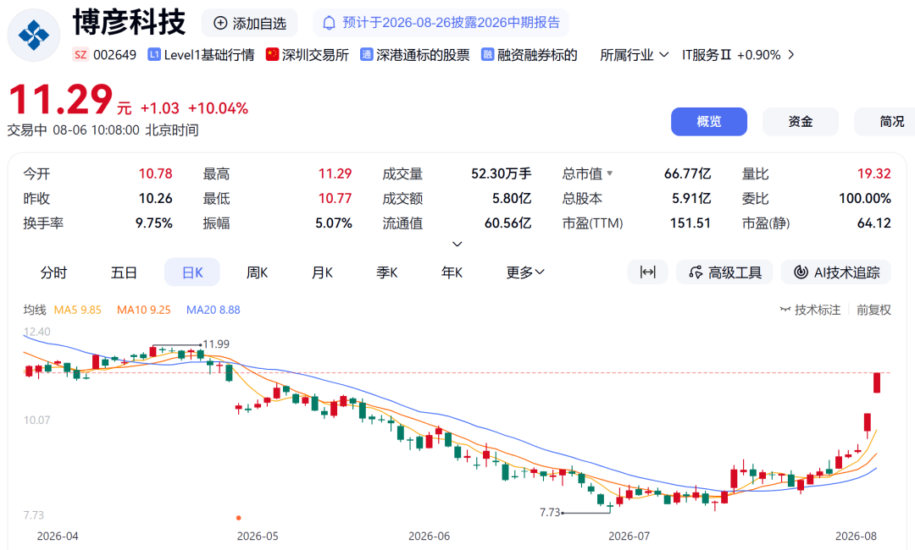The image size is (915, 550).
Task: Select the 年K chart period
Action: pos(452,272)
